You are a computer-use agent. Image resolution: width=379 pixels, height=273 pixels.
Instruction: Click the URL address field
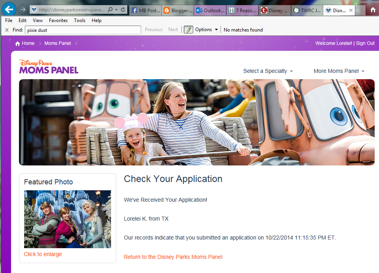[71, 9]
